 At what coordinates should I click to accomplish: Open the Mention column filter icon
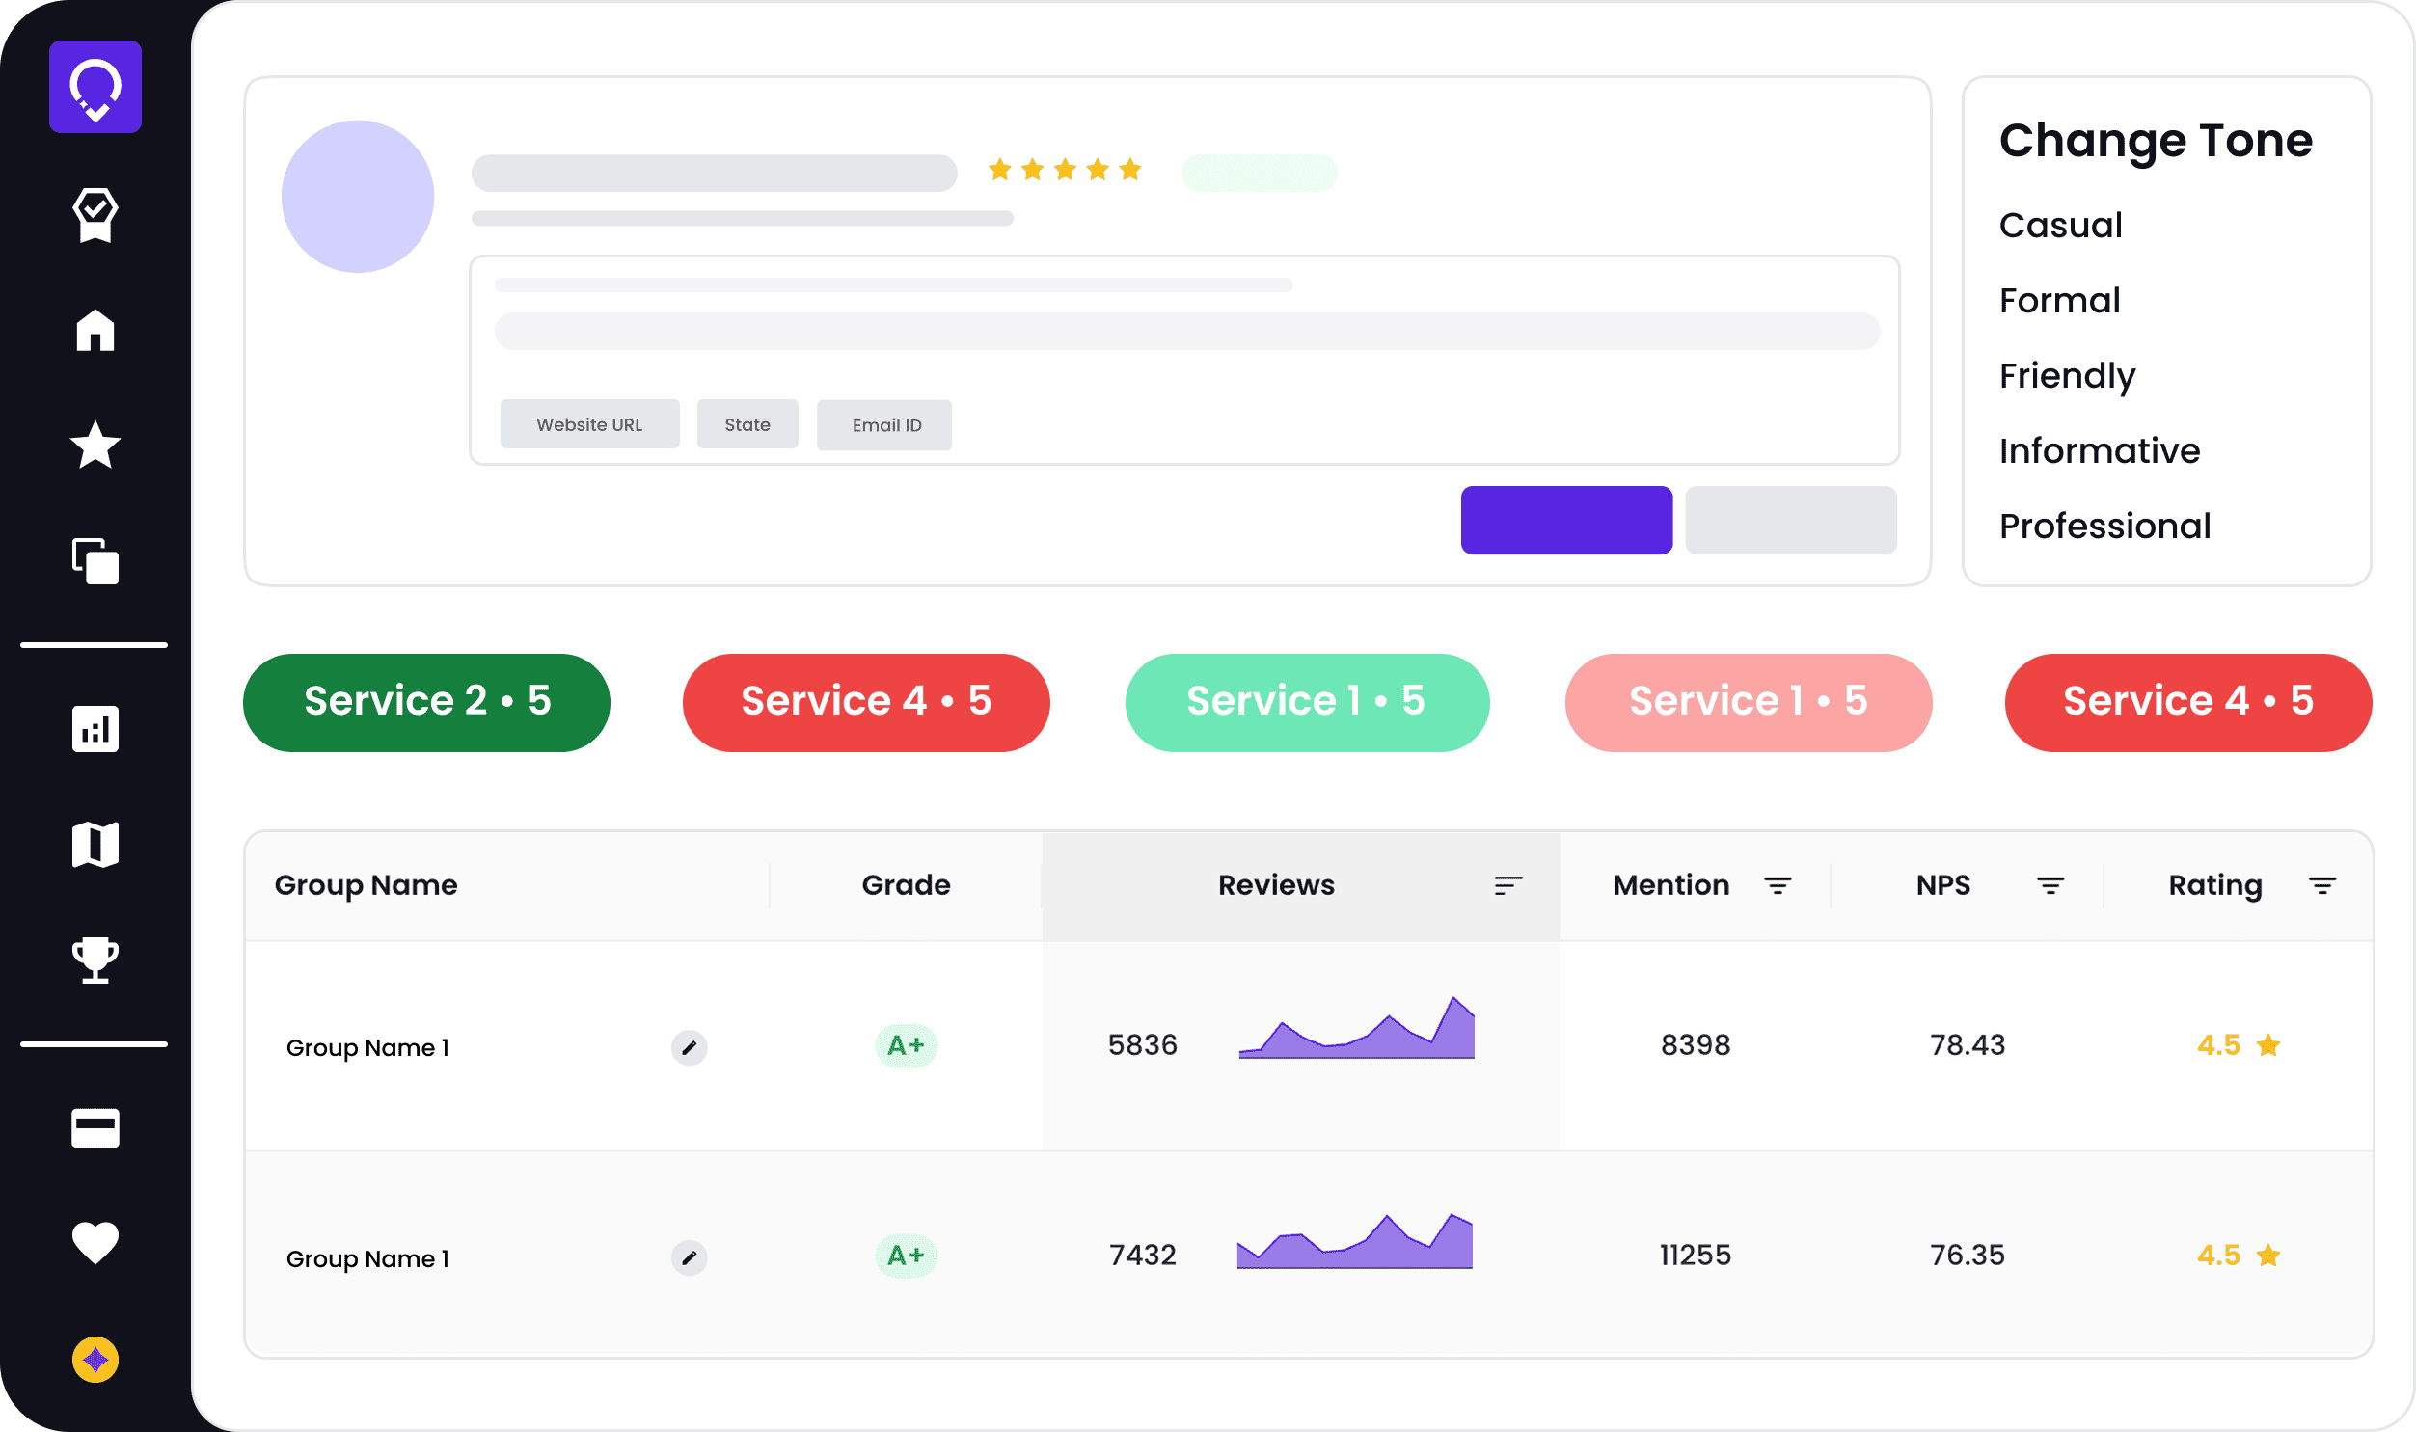1778,885
